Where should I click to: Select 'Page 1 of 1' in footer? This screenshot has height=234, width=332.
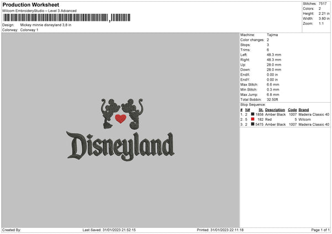click(320, 230)
